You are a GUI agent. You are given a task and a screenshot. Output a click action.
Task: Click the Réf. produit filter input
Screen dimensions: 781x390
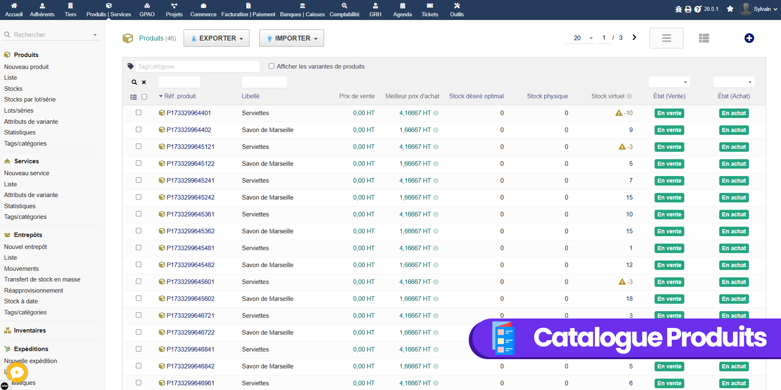(x=179, y=82)
